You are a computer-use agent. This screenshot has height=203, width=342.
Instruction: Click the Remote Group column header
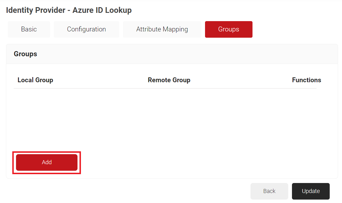(x=169, y=80)
